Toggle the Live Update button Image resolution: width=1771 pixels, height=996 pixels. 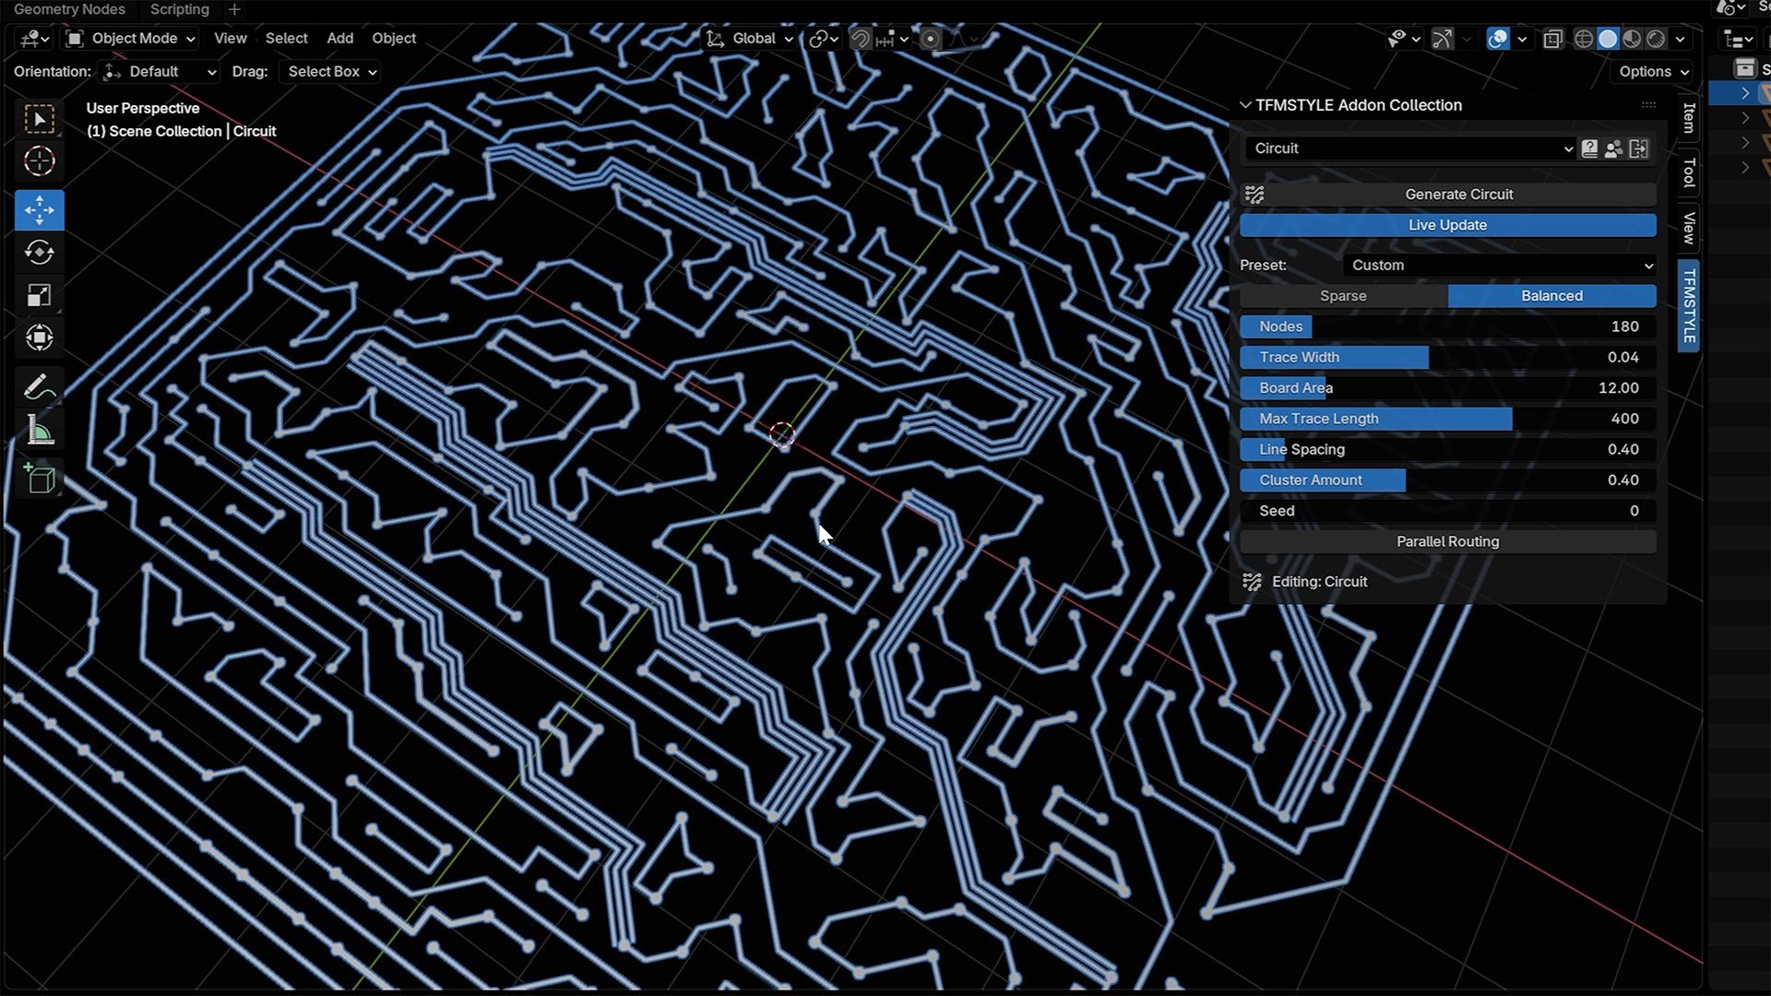point(1447,225)
